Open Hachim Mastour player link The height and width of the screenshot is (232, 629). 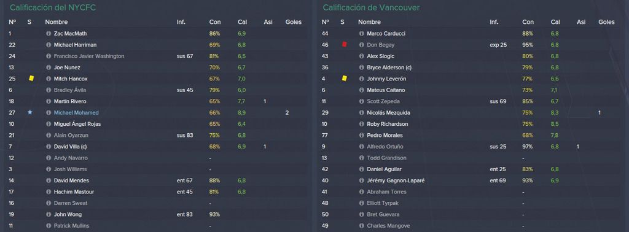click(74, 192)
